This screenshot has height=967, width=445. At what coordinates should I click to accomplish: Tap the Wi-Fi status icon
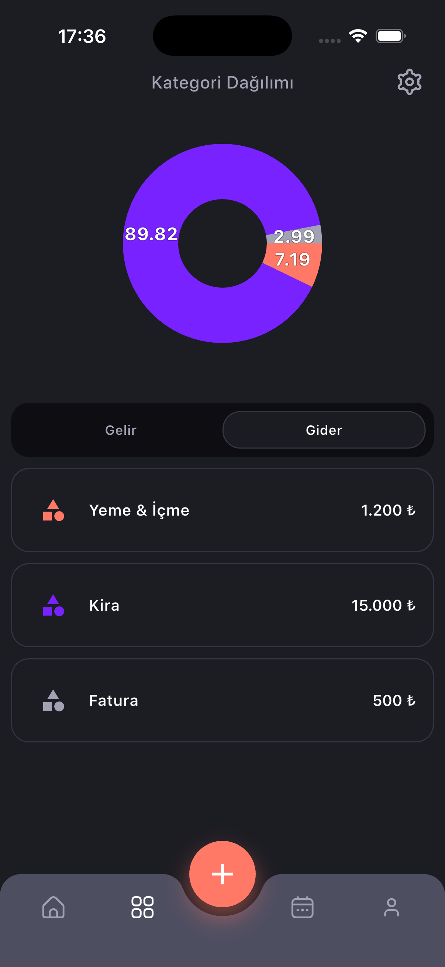[358, 36]
